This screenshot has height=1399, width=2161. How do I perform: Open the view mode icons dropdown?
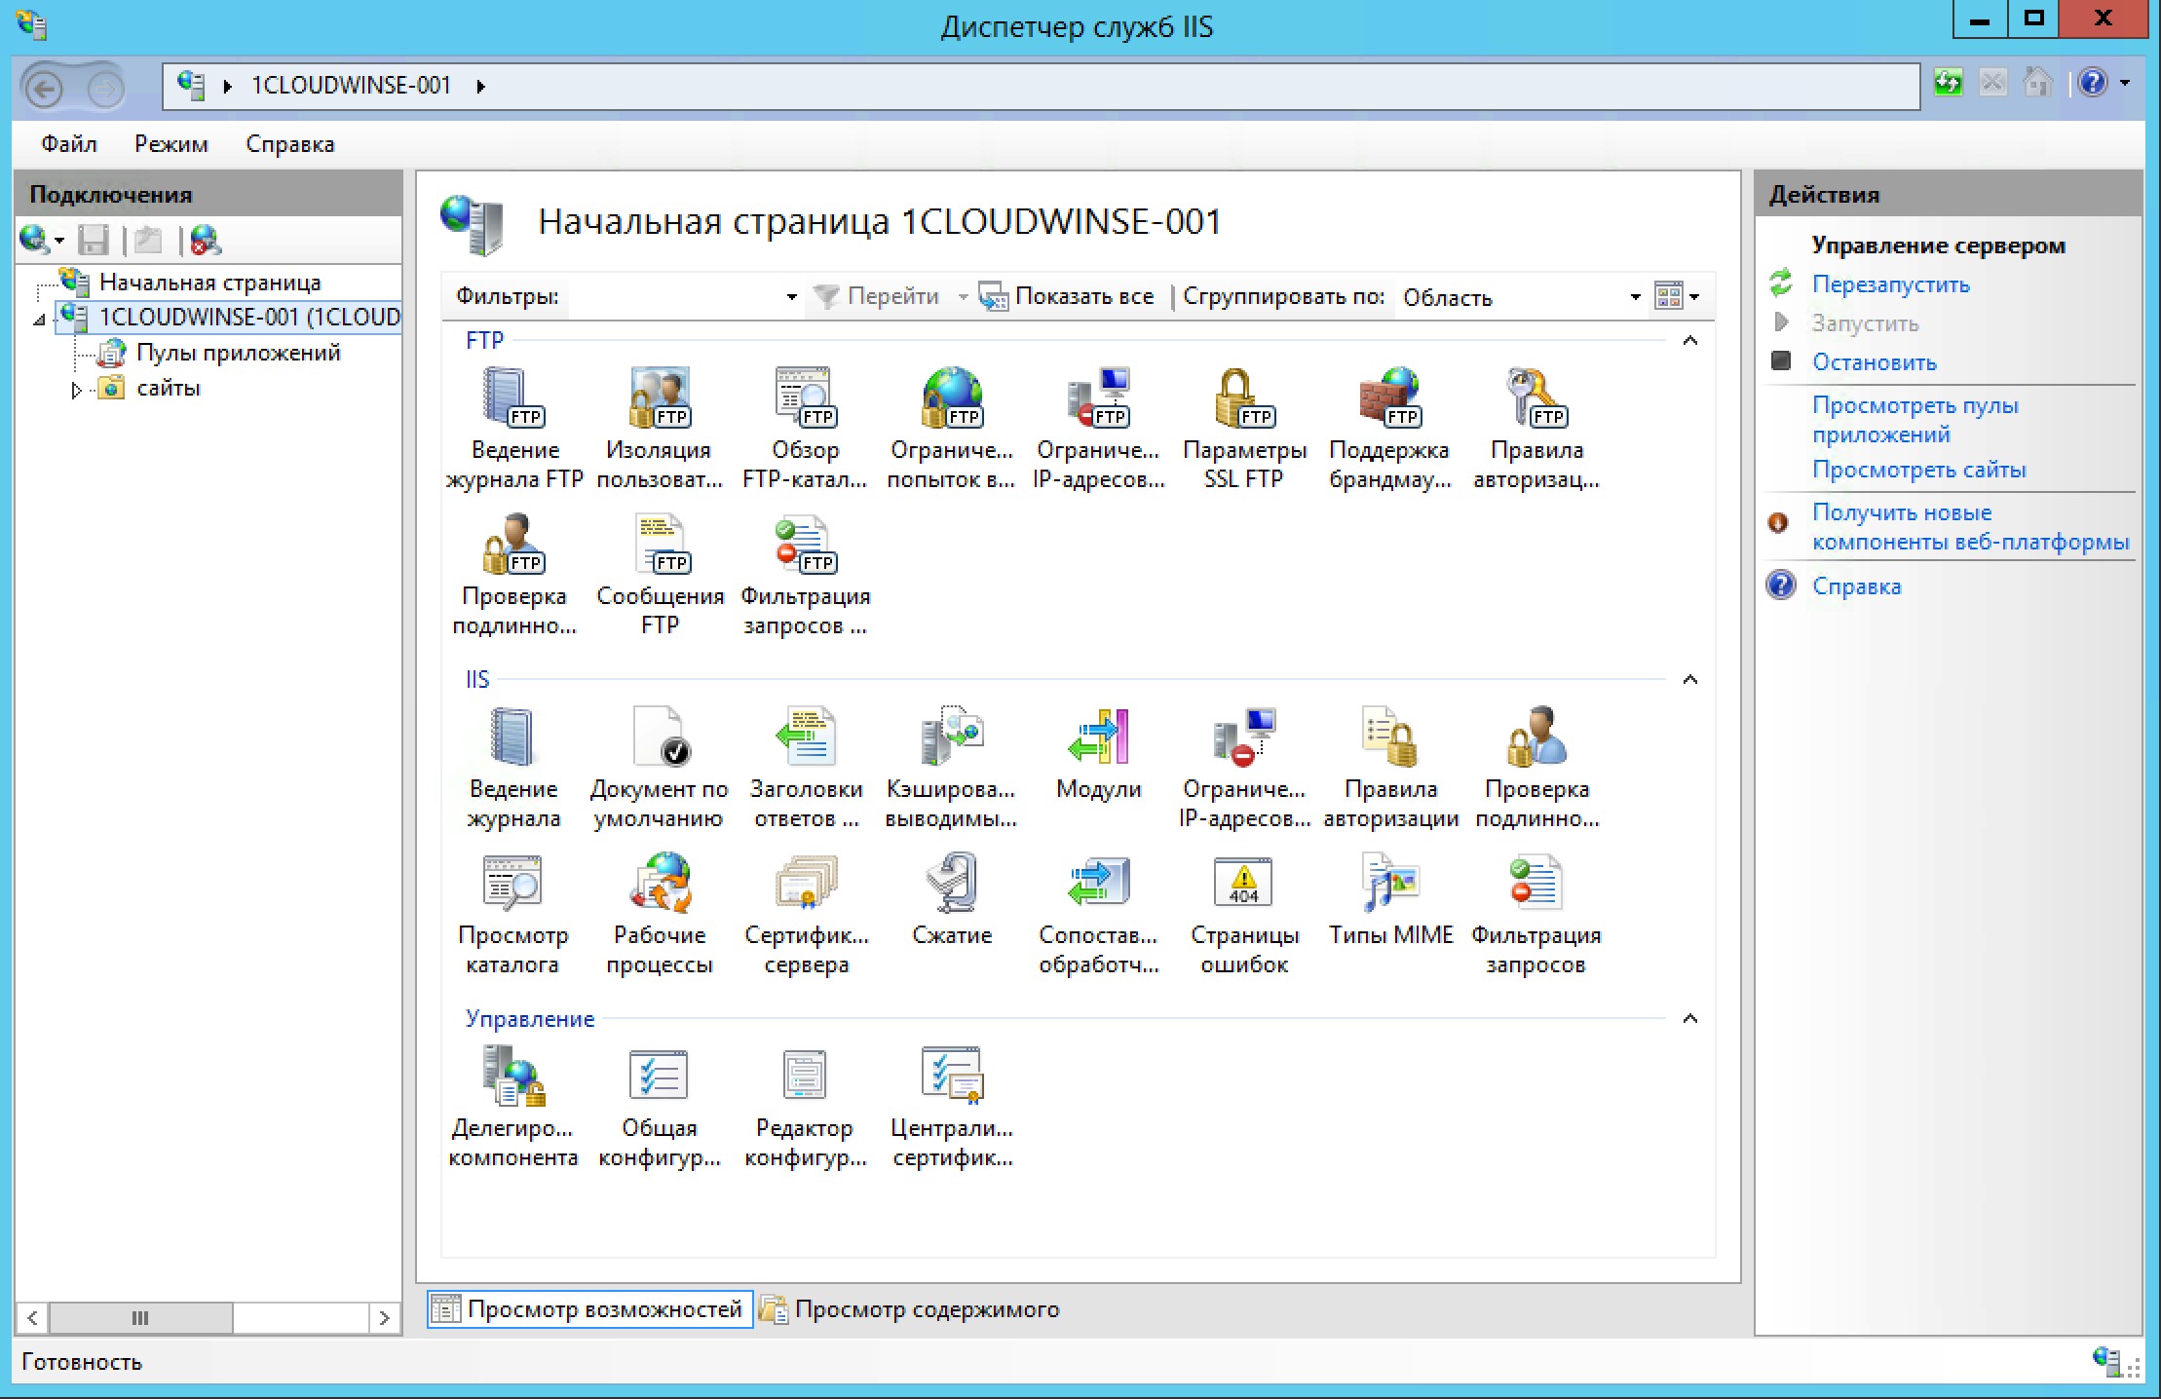click(1677, 296)
